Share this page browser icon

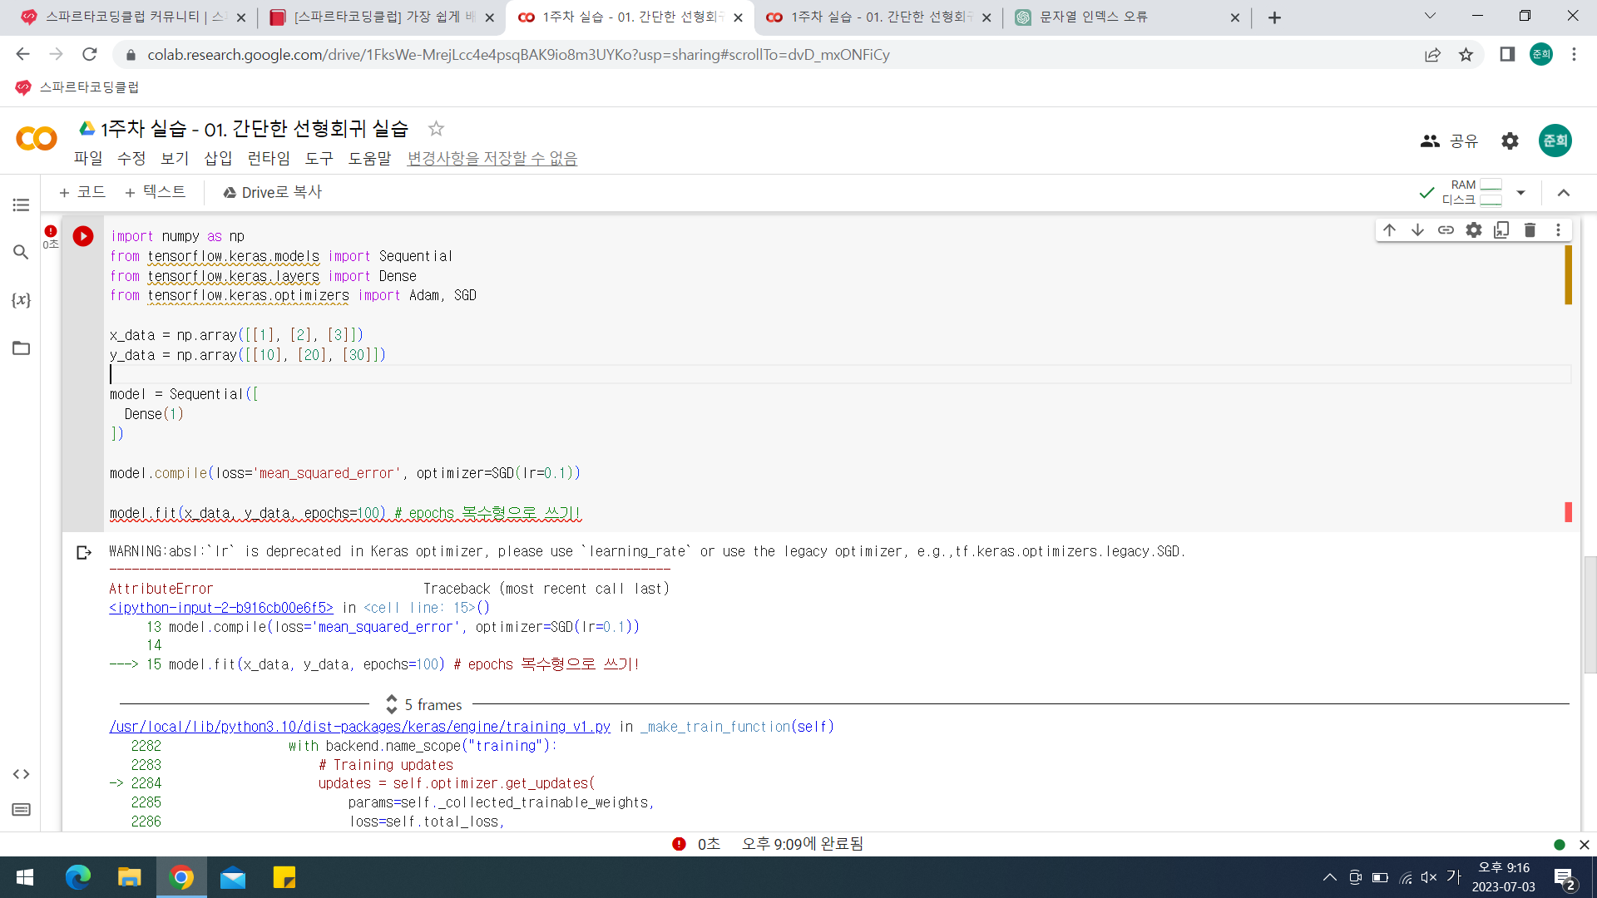[x=1432, y=55]
